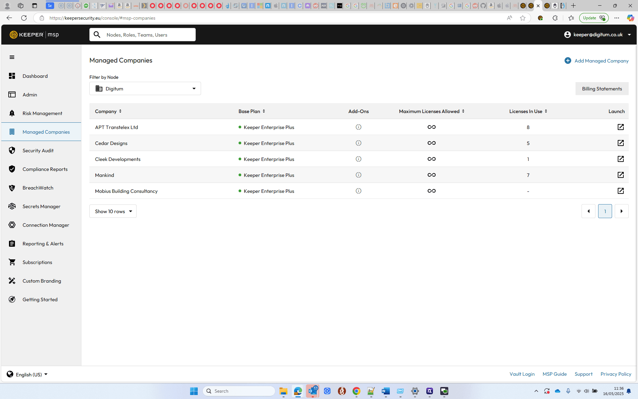Open Windows Start menu
The height and width of the screenshot is (399, 638).
(194, 391)
